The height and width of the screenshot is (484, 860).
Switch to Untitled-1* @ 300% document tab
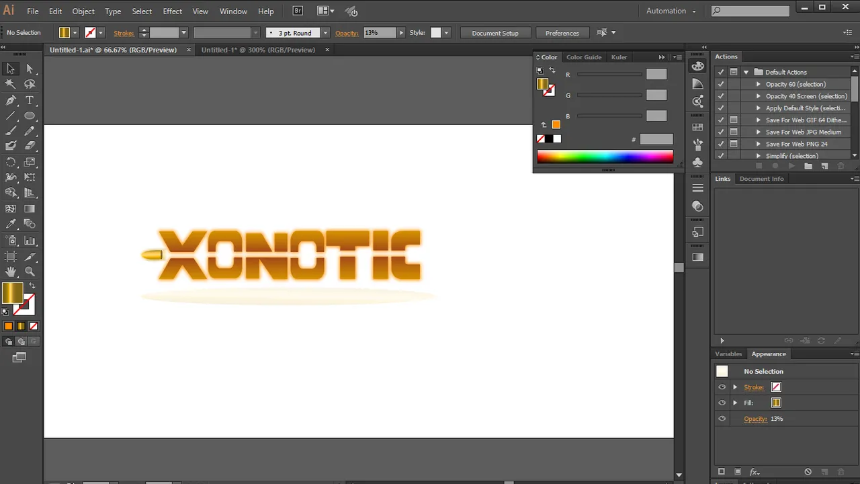[258, 50]
